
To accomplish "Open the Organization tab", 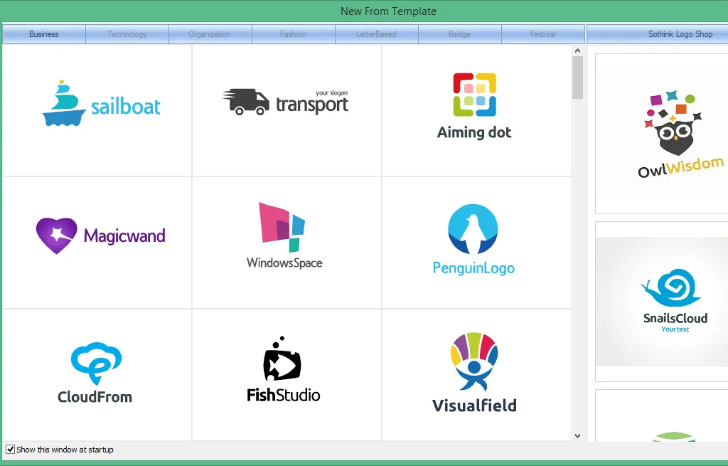I will 210,34.
